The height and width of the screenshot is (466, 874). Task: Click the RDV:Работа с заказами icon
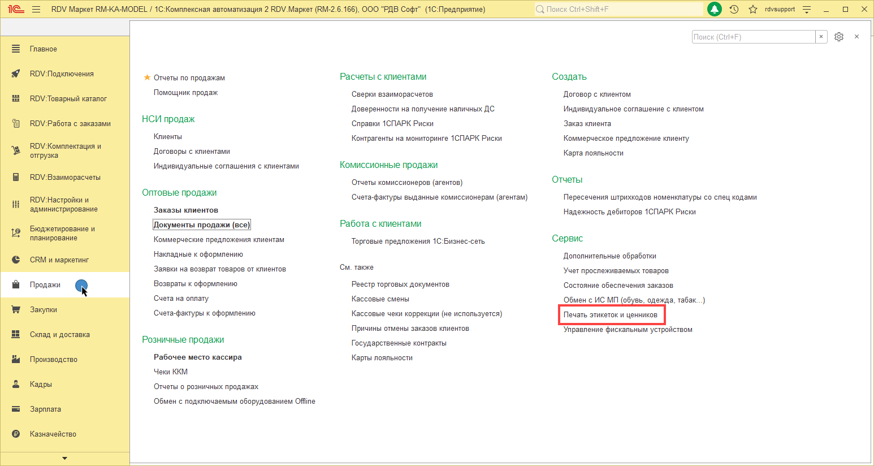(x=16, y=124)
